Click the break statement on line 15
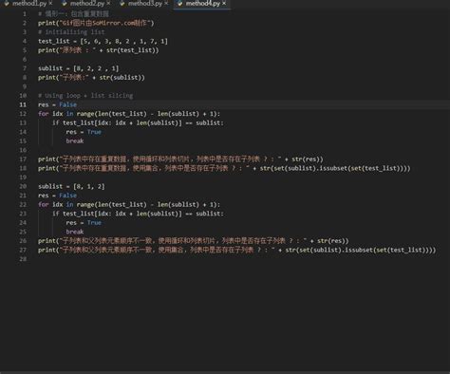450x374 pixels. pyautogui.click(x=75, y=141)
